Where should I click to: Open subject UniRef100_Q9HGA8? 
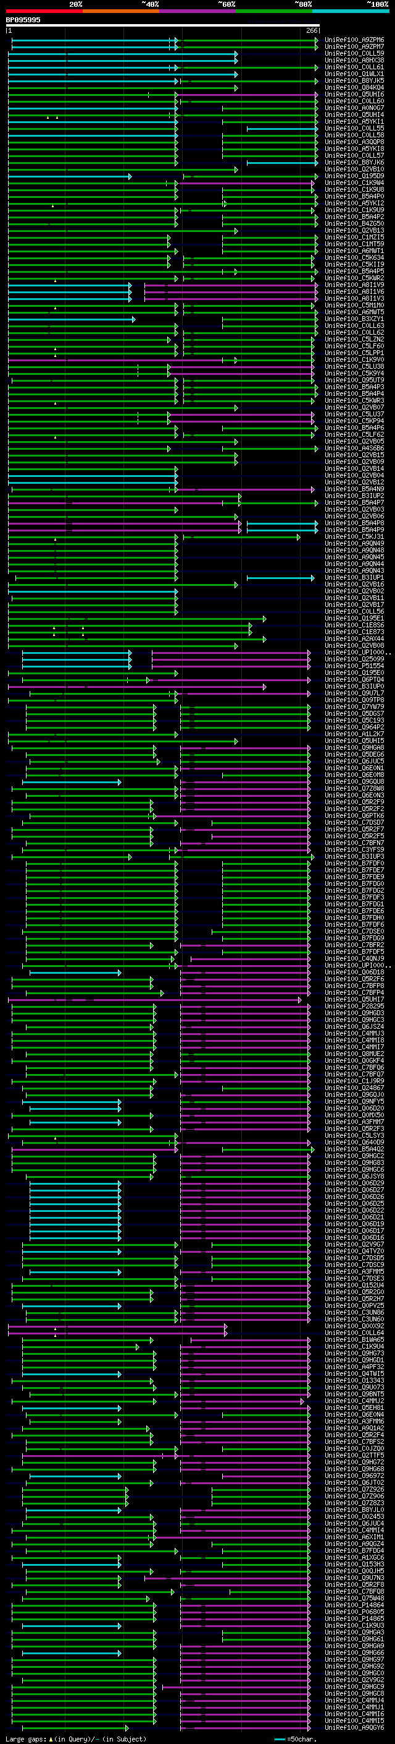tap(354, 747)
